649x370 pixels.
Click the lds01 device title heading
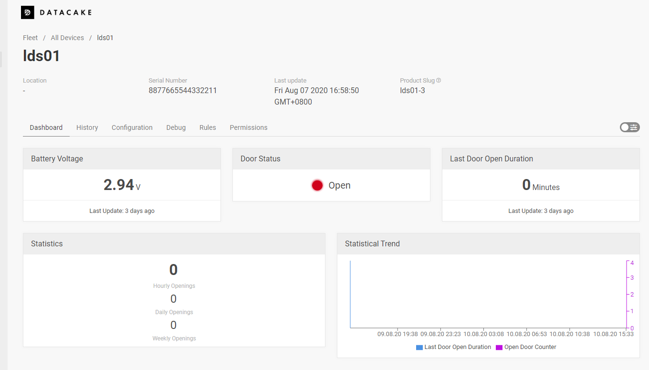pos(42,56)
